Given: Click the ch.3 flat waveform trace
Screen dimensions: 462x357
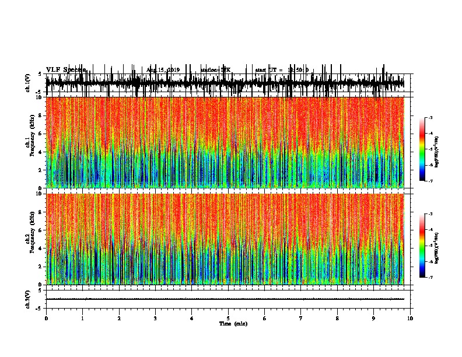Looking at the screenshot, I should coord(225,299).
